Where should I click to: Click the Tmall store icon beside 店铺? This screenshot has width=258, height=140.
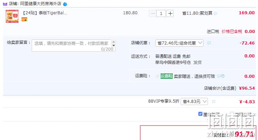coord(5,4)
